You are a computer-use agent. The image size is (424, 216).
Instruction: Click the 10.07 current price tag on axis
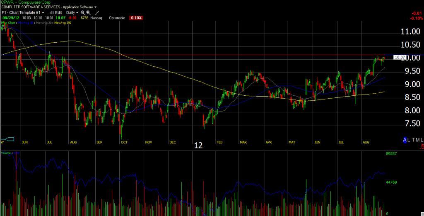pos(399,58)
